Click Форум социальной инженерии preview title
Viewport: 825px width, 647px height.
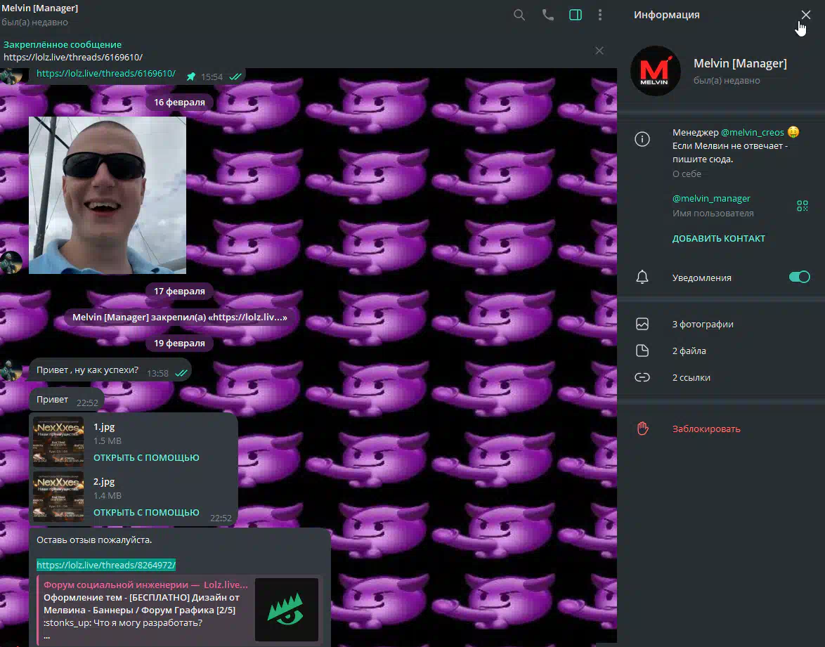[145, 584]
